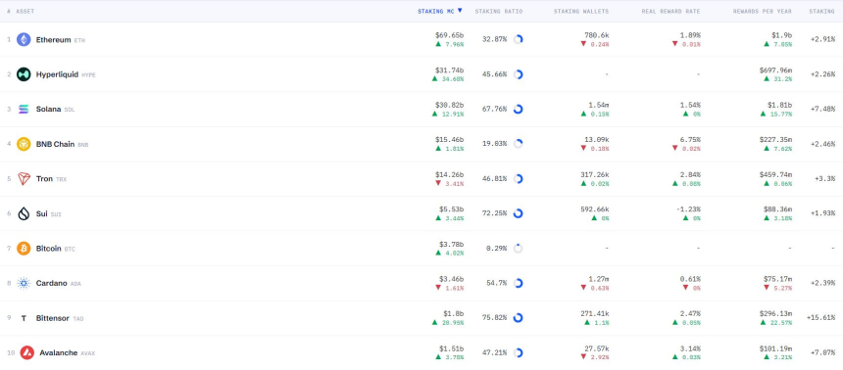
Task: Click Bittensor's $296.13m rewards per year
Action: click(775, 313)
